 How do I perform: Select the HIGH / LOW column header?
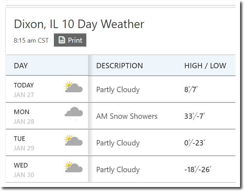[205, 66]
